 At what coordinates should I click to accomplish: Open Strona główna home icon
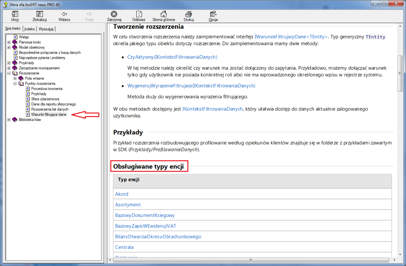[x=164, y=14]
